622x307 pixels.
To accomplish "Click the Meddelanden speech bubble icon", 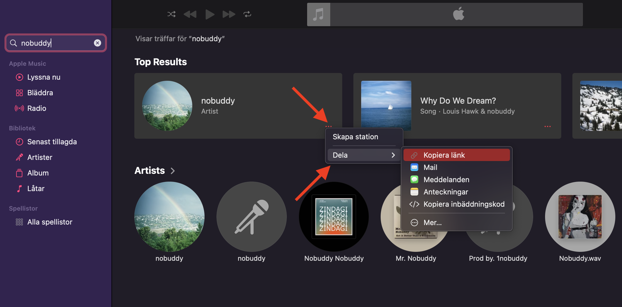I will pyautogui.click(x=414, y=180).
